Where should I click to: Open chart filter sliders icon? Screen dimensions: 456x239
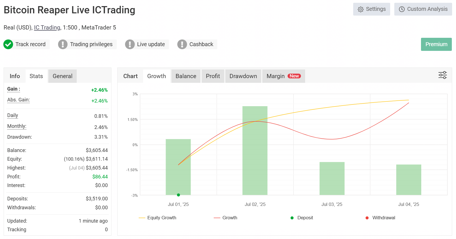442,75
